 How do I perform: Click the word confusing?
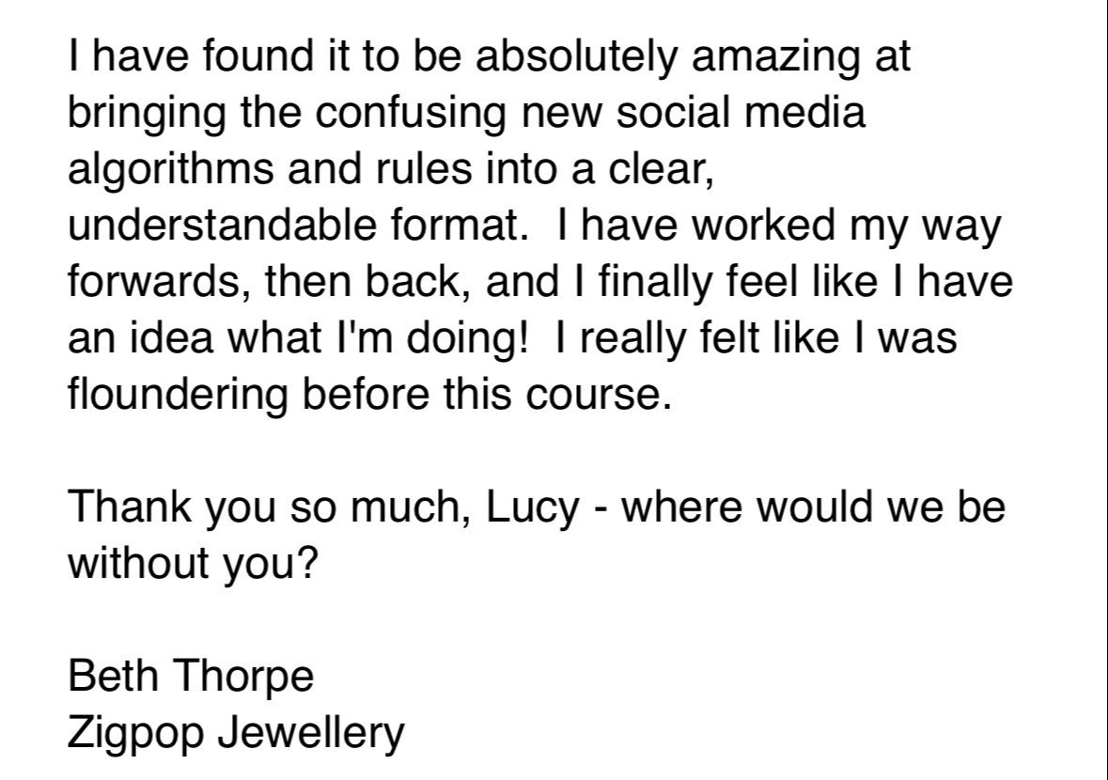[x=411, y=113]
